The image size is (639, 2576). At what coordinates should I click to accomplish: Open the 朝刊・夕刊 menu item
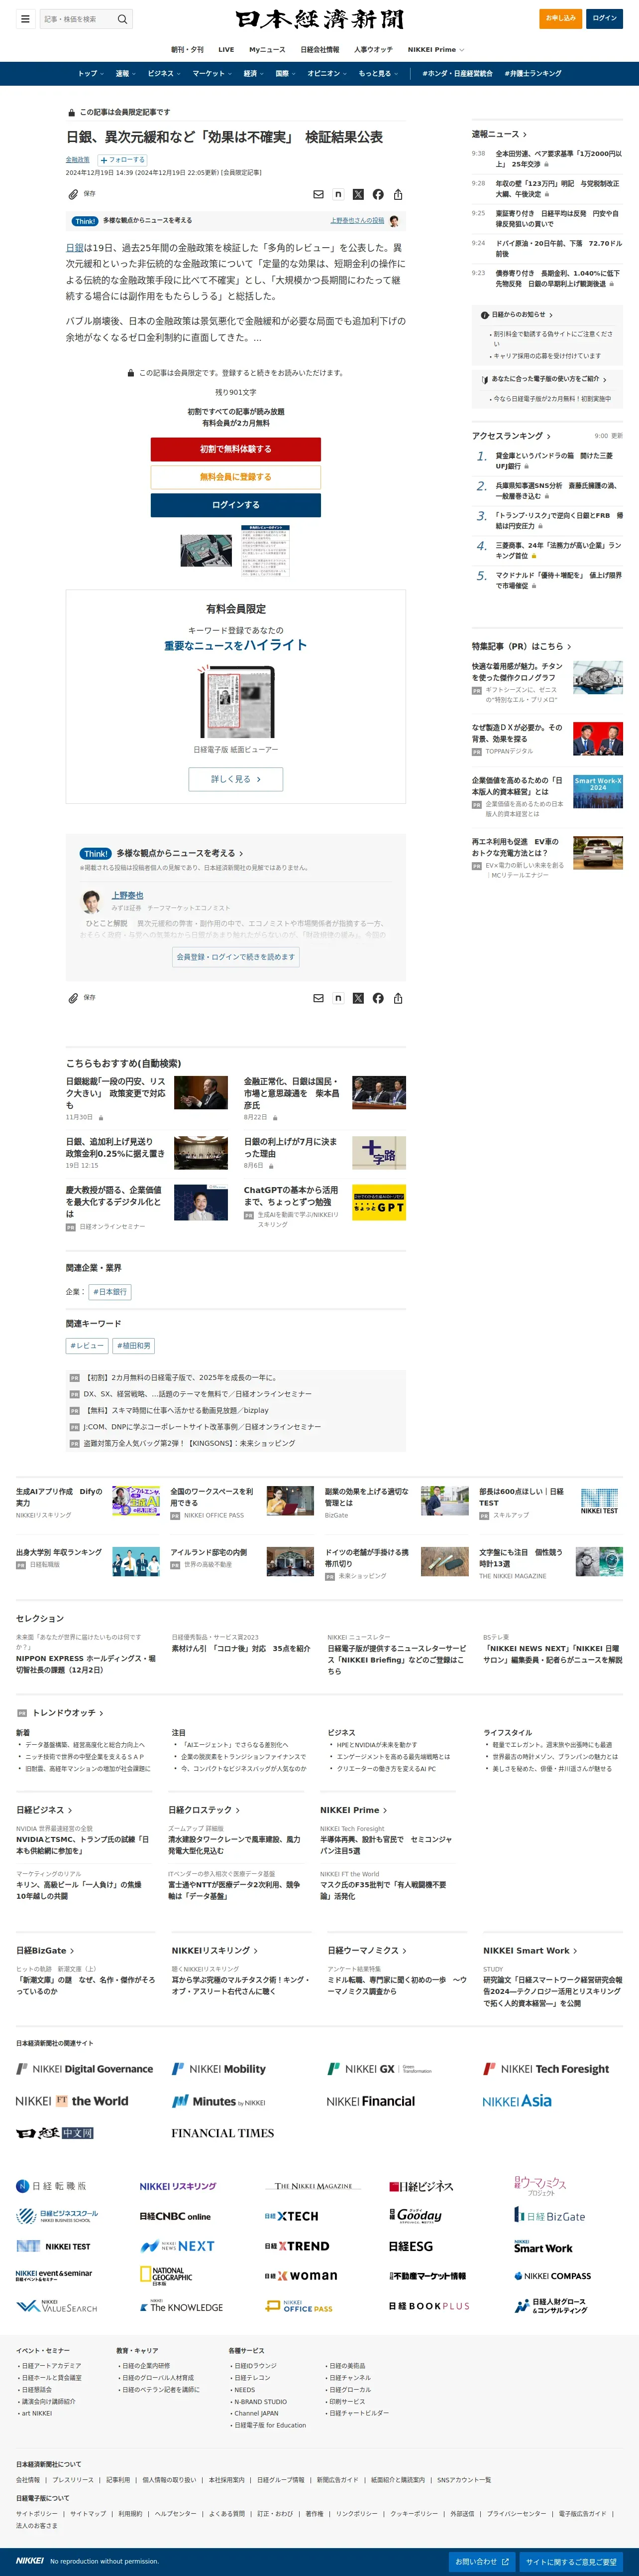click(187, 49)
